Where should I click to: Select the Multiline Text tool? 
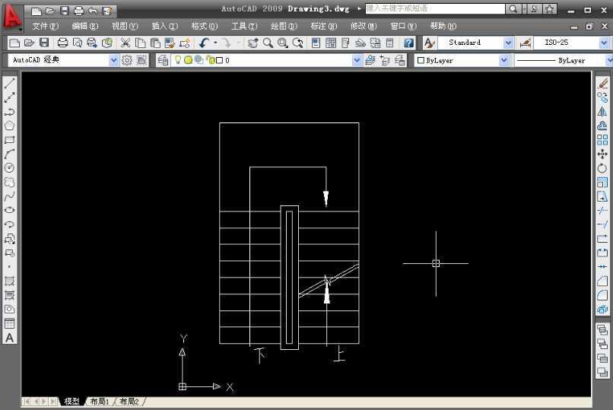(9, 338)
